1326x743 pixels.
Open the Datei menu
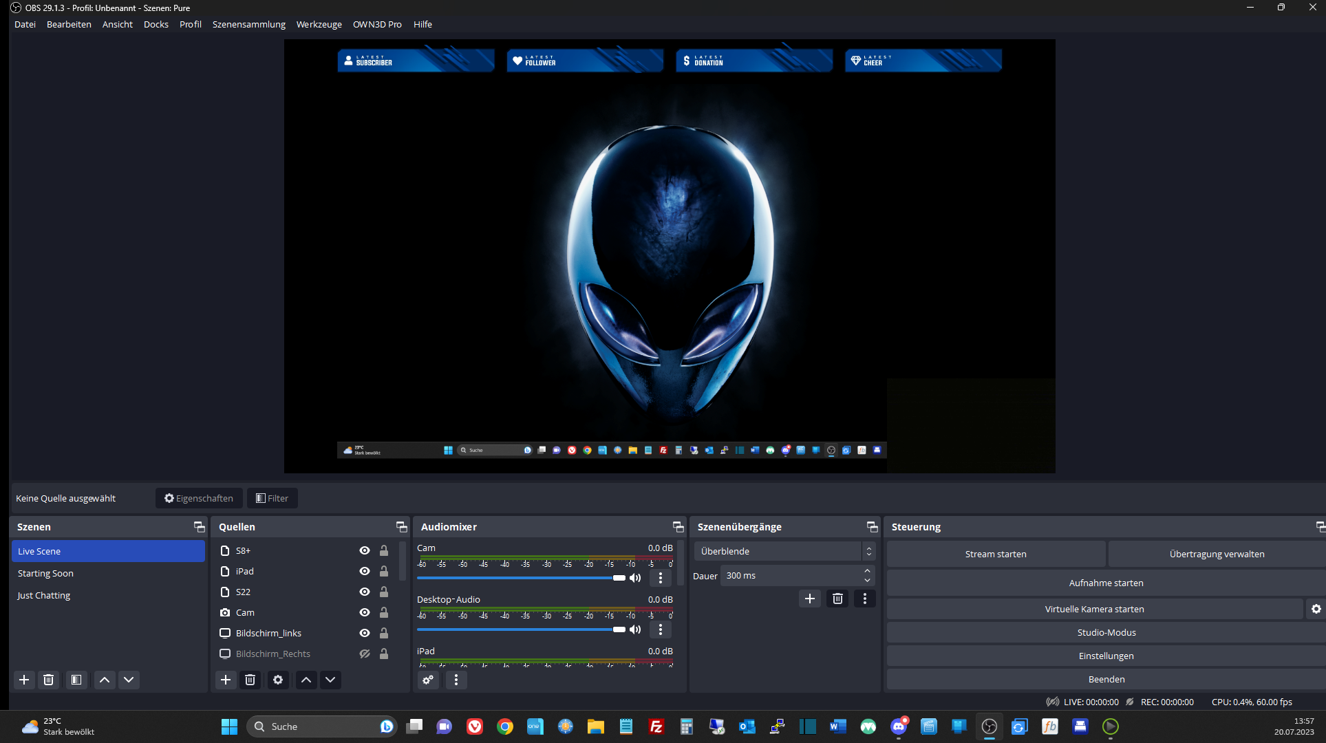coord(25,24)
